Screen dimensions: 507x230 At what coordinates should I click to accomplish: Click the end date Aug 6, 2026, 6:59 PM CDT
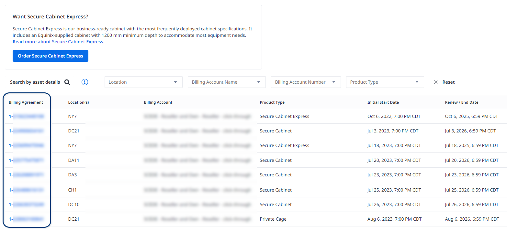[472, 219]
